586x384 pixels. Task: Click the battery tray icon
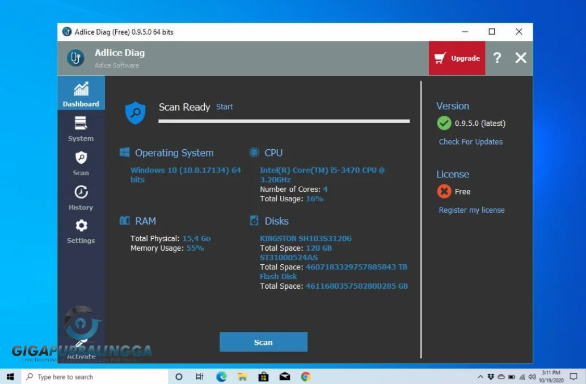tap(512, 377)
